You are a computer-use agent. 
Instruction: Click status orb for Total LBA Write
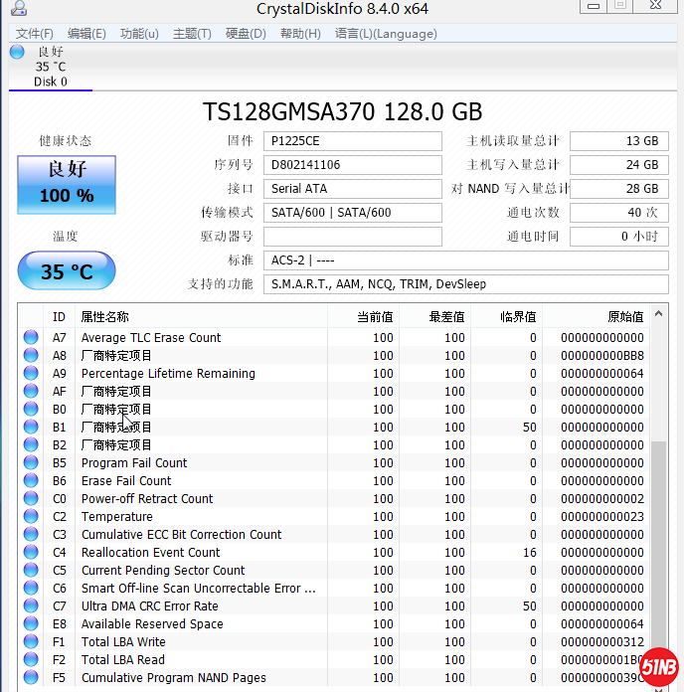click(31, 642)
